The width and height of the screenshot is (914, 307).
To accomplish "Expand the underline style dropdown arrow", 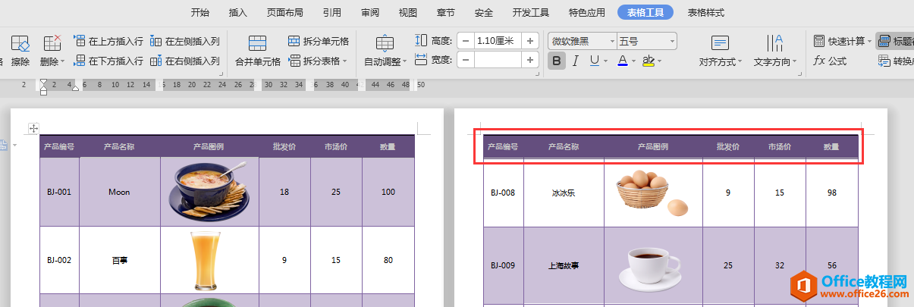I will point(605,61).
